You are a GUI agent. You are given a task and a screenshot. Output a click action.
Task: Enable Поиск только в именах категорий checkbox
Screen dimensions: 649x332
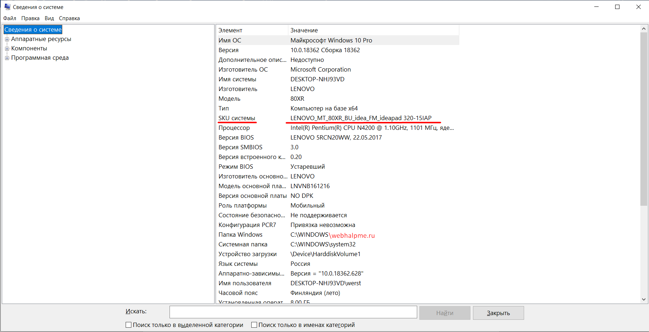254,325
